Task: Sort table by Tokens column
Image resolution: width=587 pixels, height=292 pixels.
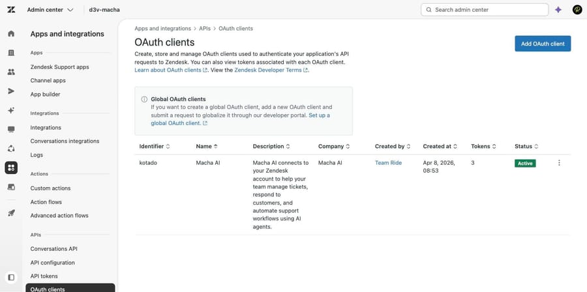Action: tap(484, 146)
